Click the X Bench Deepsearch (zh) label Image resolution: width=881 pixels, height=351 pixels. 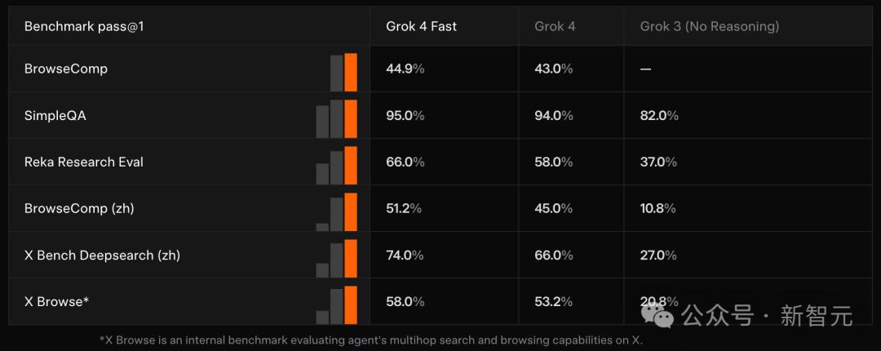point(102,255)
